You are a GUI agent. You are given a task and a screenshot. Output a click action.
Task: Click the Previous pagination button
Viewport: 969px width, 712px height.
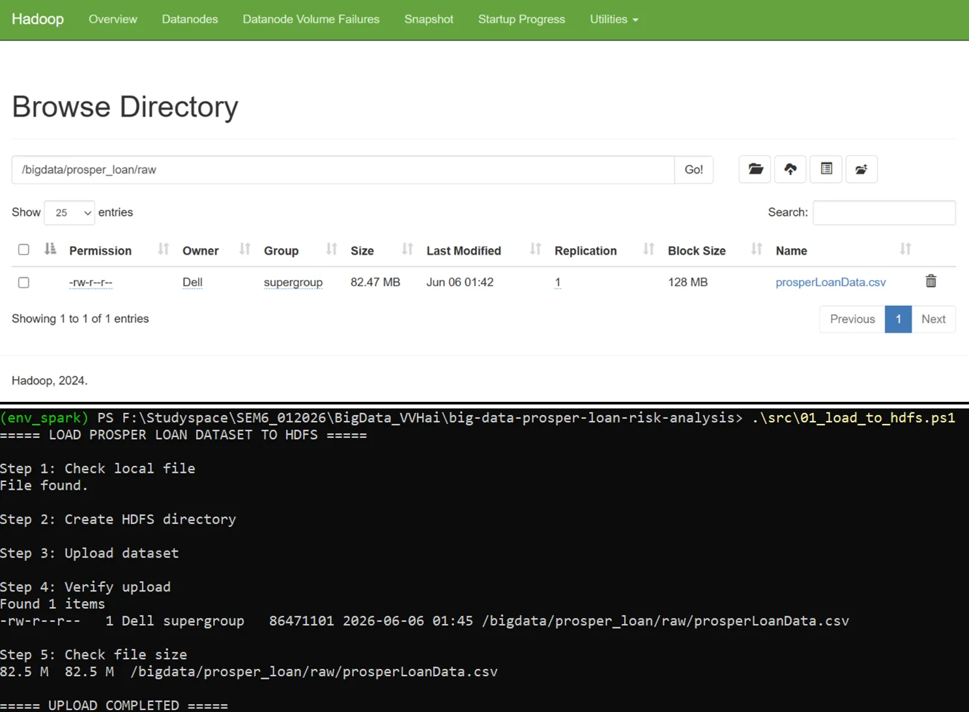pos(852,319)
